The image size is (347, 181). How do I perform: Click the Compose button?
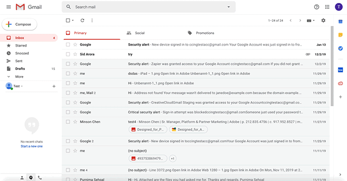[19, 24]
